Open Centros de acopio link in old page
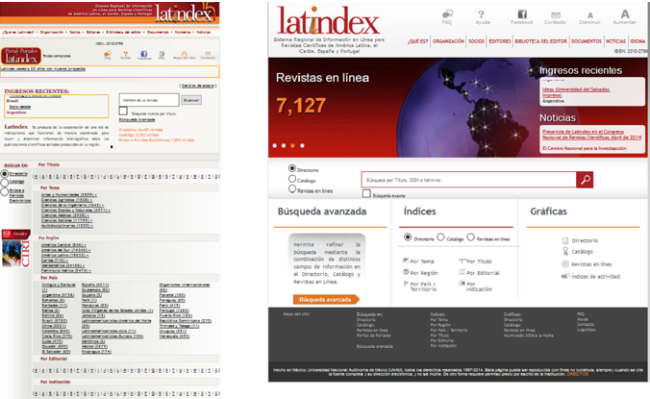 [x=198, y=86]
